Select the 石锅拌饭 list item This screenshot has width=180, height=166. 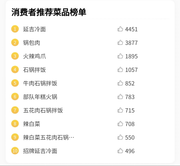tap(35, 70)
